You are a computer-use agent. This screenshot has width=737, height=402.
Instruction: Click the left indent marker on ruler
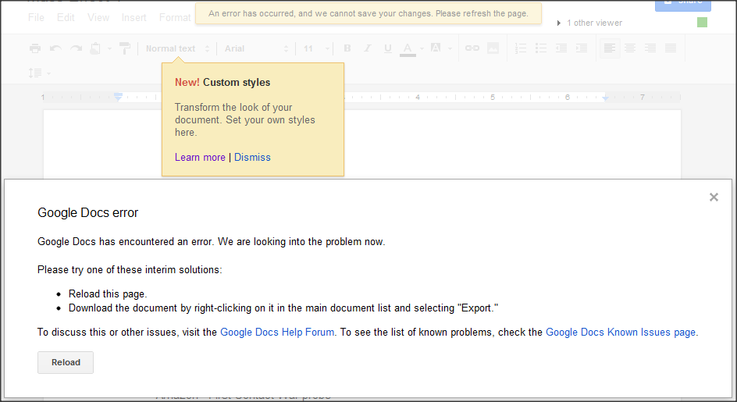118,97
